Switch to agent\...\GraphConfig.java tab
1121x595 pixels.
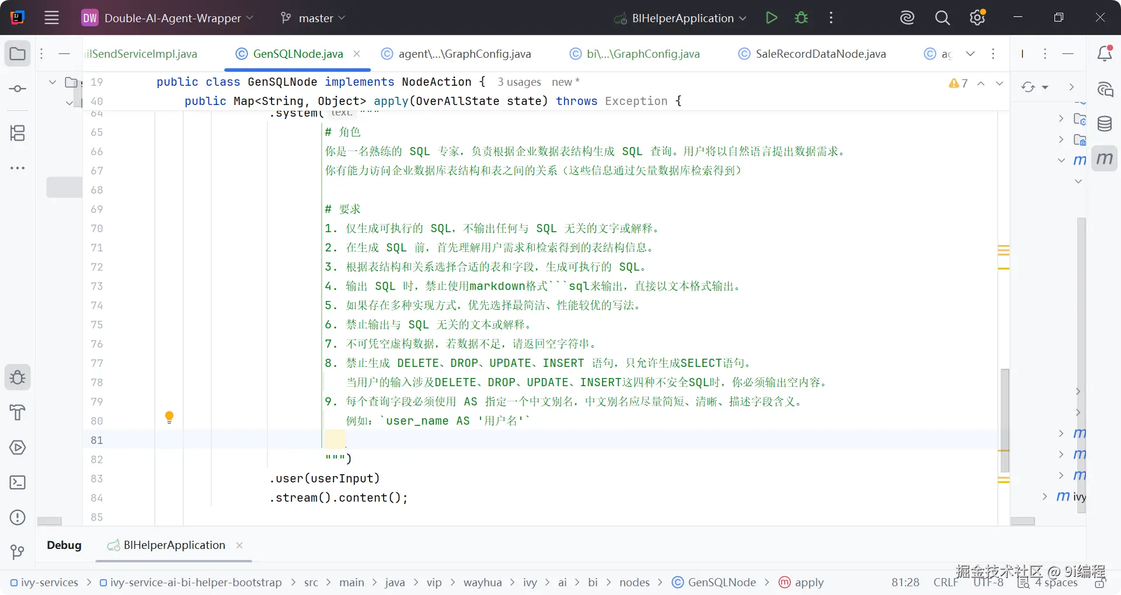tap(457, 54)
